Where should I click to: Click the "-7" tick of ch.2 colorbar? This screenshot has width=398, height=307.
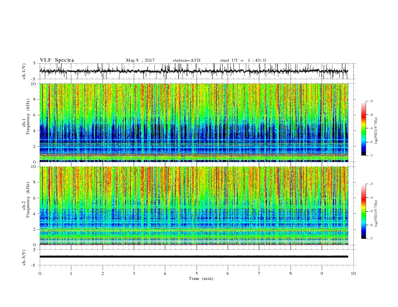[x=370, y=238]
